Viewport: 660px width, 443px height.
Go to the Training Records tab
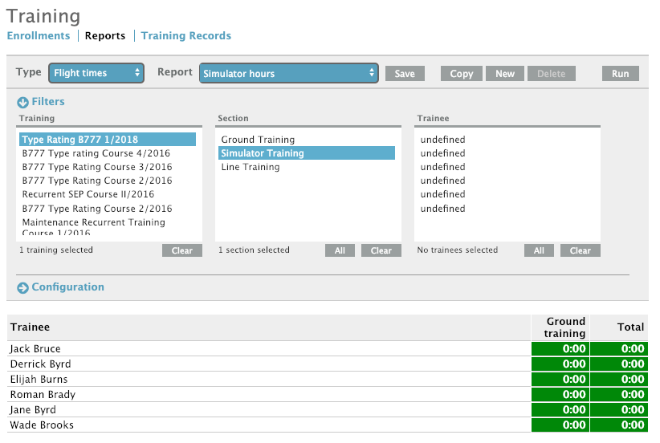tap(186, 36)
